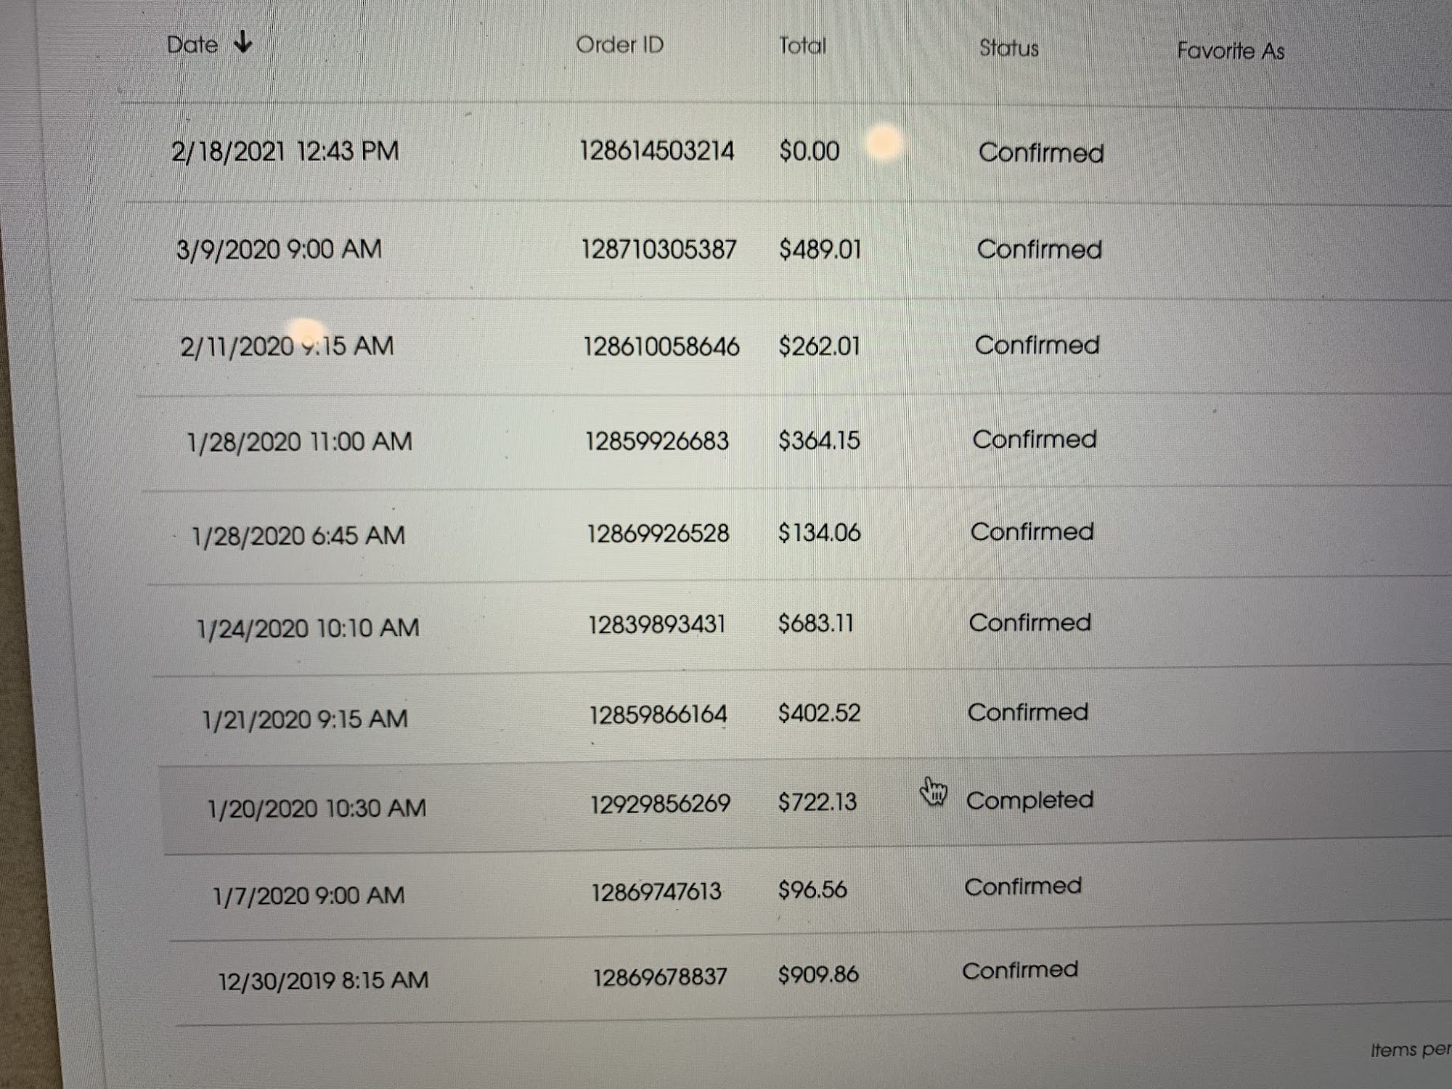Viewport: 1452px width, 1089px height.
Task: Open order ID 12929856269
Action: click(x=660, y=804)
